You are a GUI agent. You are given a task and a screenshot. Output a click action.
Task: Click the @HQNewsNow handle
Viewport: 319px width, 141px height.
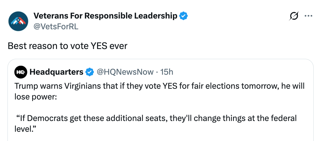point(124,72)
